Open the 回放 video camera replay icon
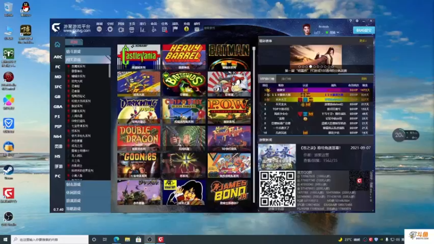The height and width of the screenshot is (244, 434). [x=121, y=29]
